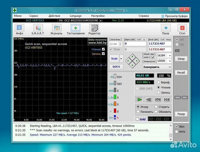Image resolution: width=200 pixels, height=152 pixels.
Task: Select the Запись write mode radio
Action: [158, 92]
